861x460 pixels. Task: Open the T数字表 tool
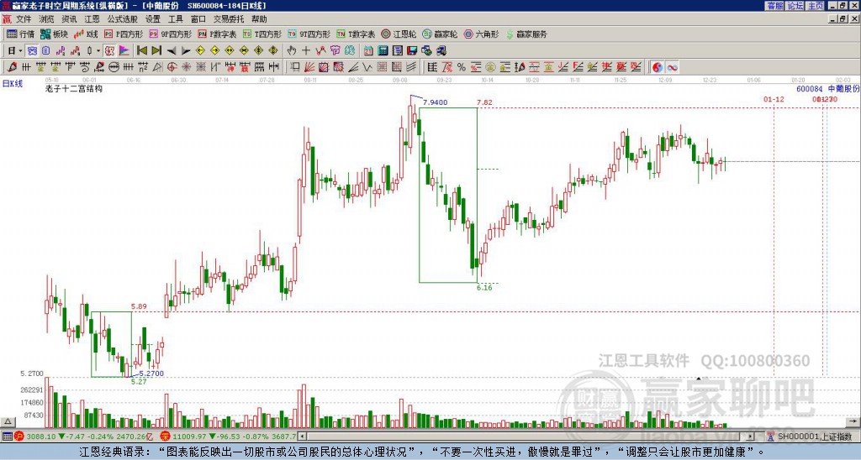356,34
